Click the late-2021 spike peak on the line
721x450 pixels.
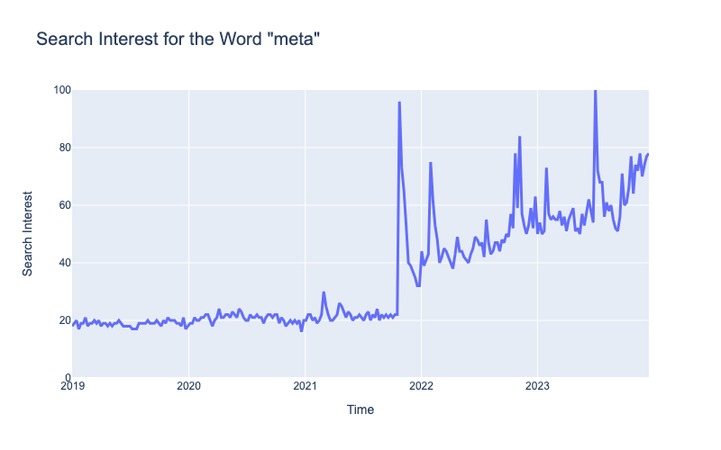click(399, 103)
